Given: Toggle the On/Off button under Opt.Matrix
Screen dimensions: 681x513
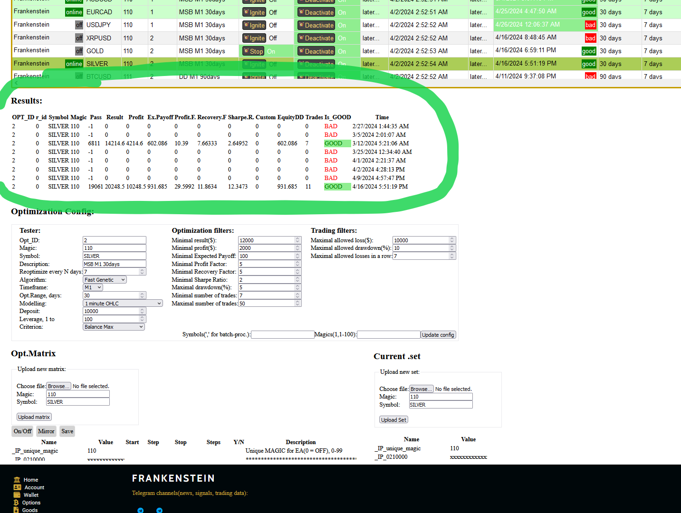Looking at the screenshot, I should click(x=22, y=431).
